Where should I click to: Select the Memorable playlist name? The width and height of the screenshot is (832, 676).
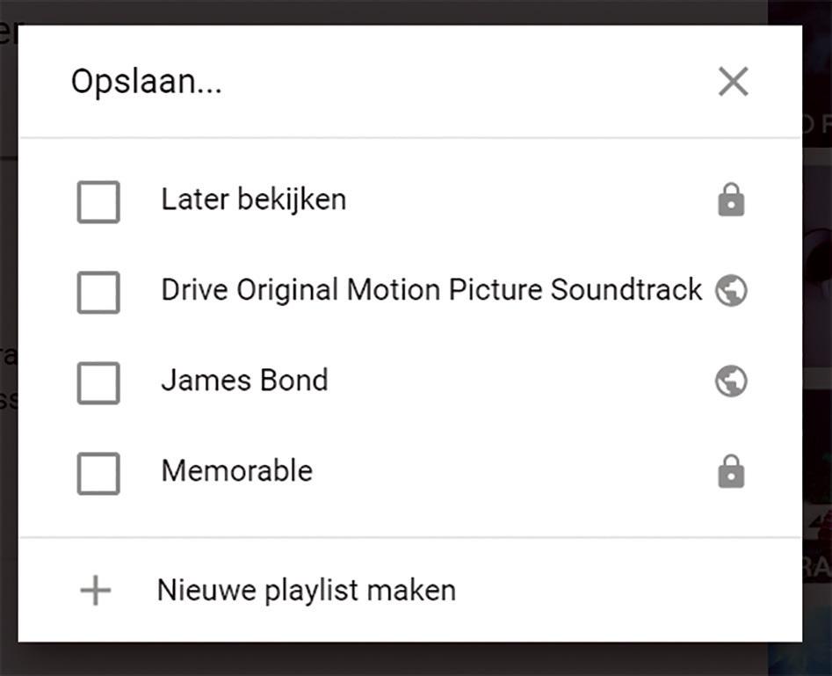pos(237,470)
